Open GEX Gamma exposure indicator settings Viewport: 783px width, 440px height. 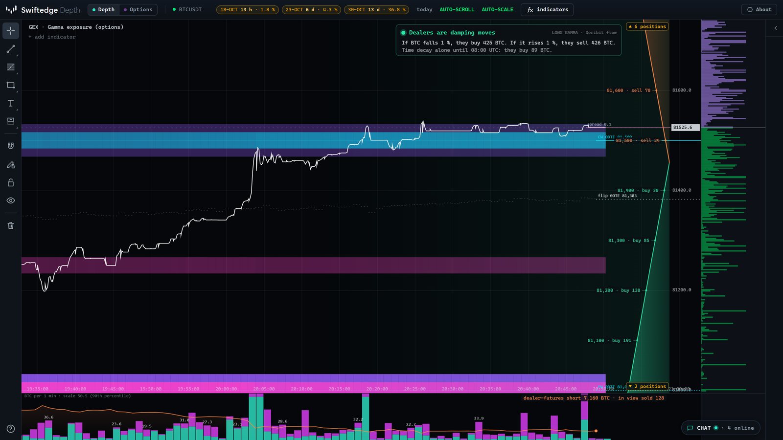point(76,27)
